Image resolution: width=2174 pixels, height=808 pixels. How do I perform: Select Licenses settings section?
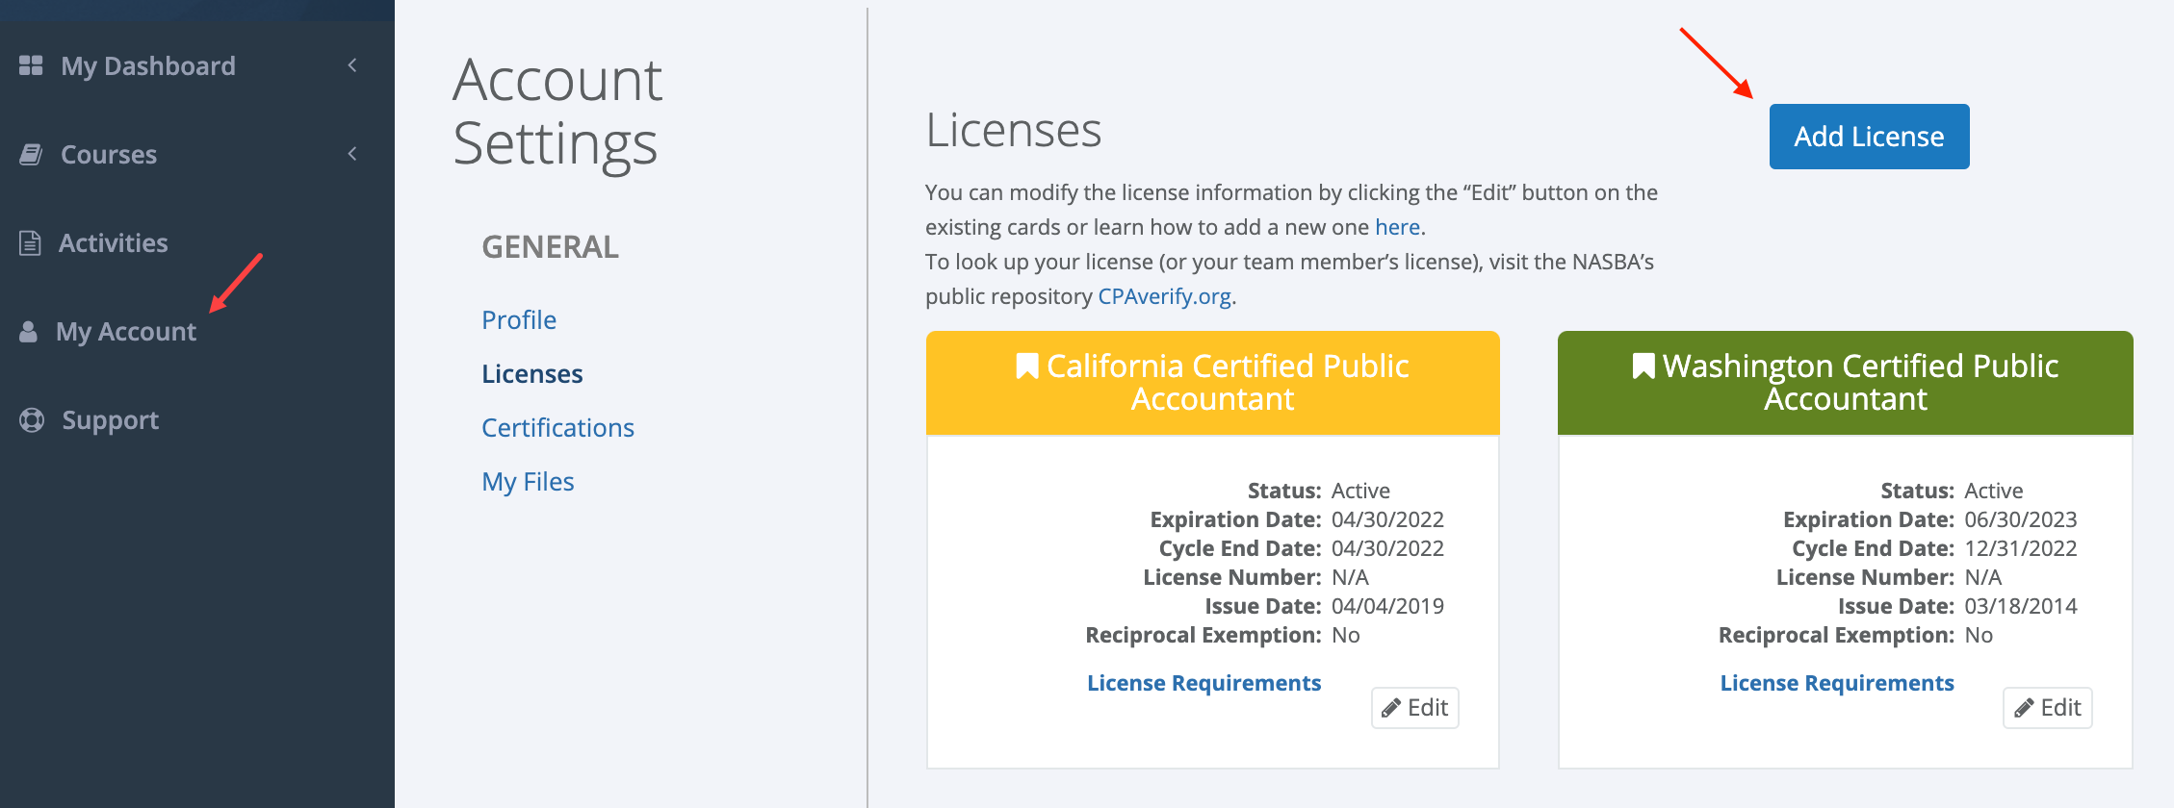coord(532,373)
